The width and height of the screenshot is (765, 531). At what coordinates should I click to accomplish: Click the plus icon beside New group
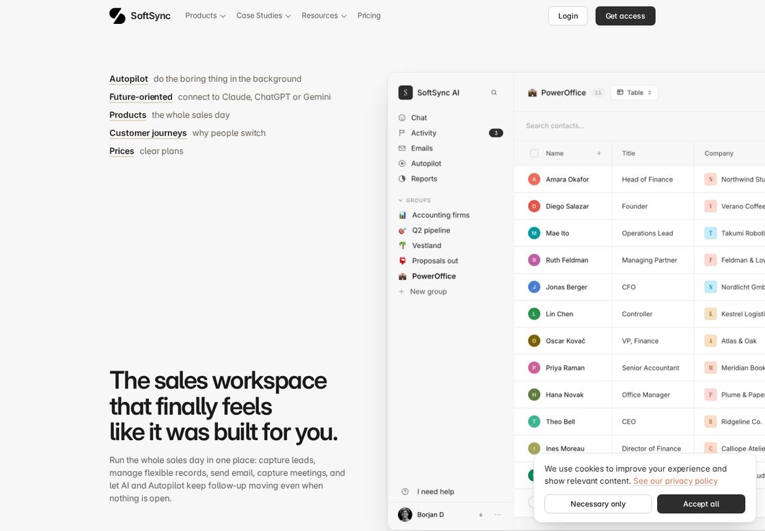click(x=402, y=291)
